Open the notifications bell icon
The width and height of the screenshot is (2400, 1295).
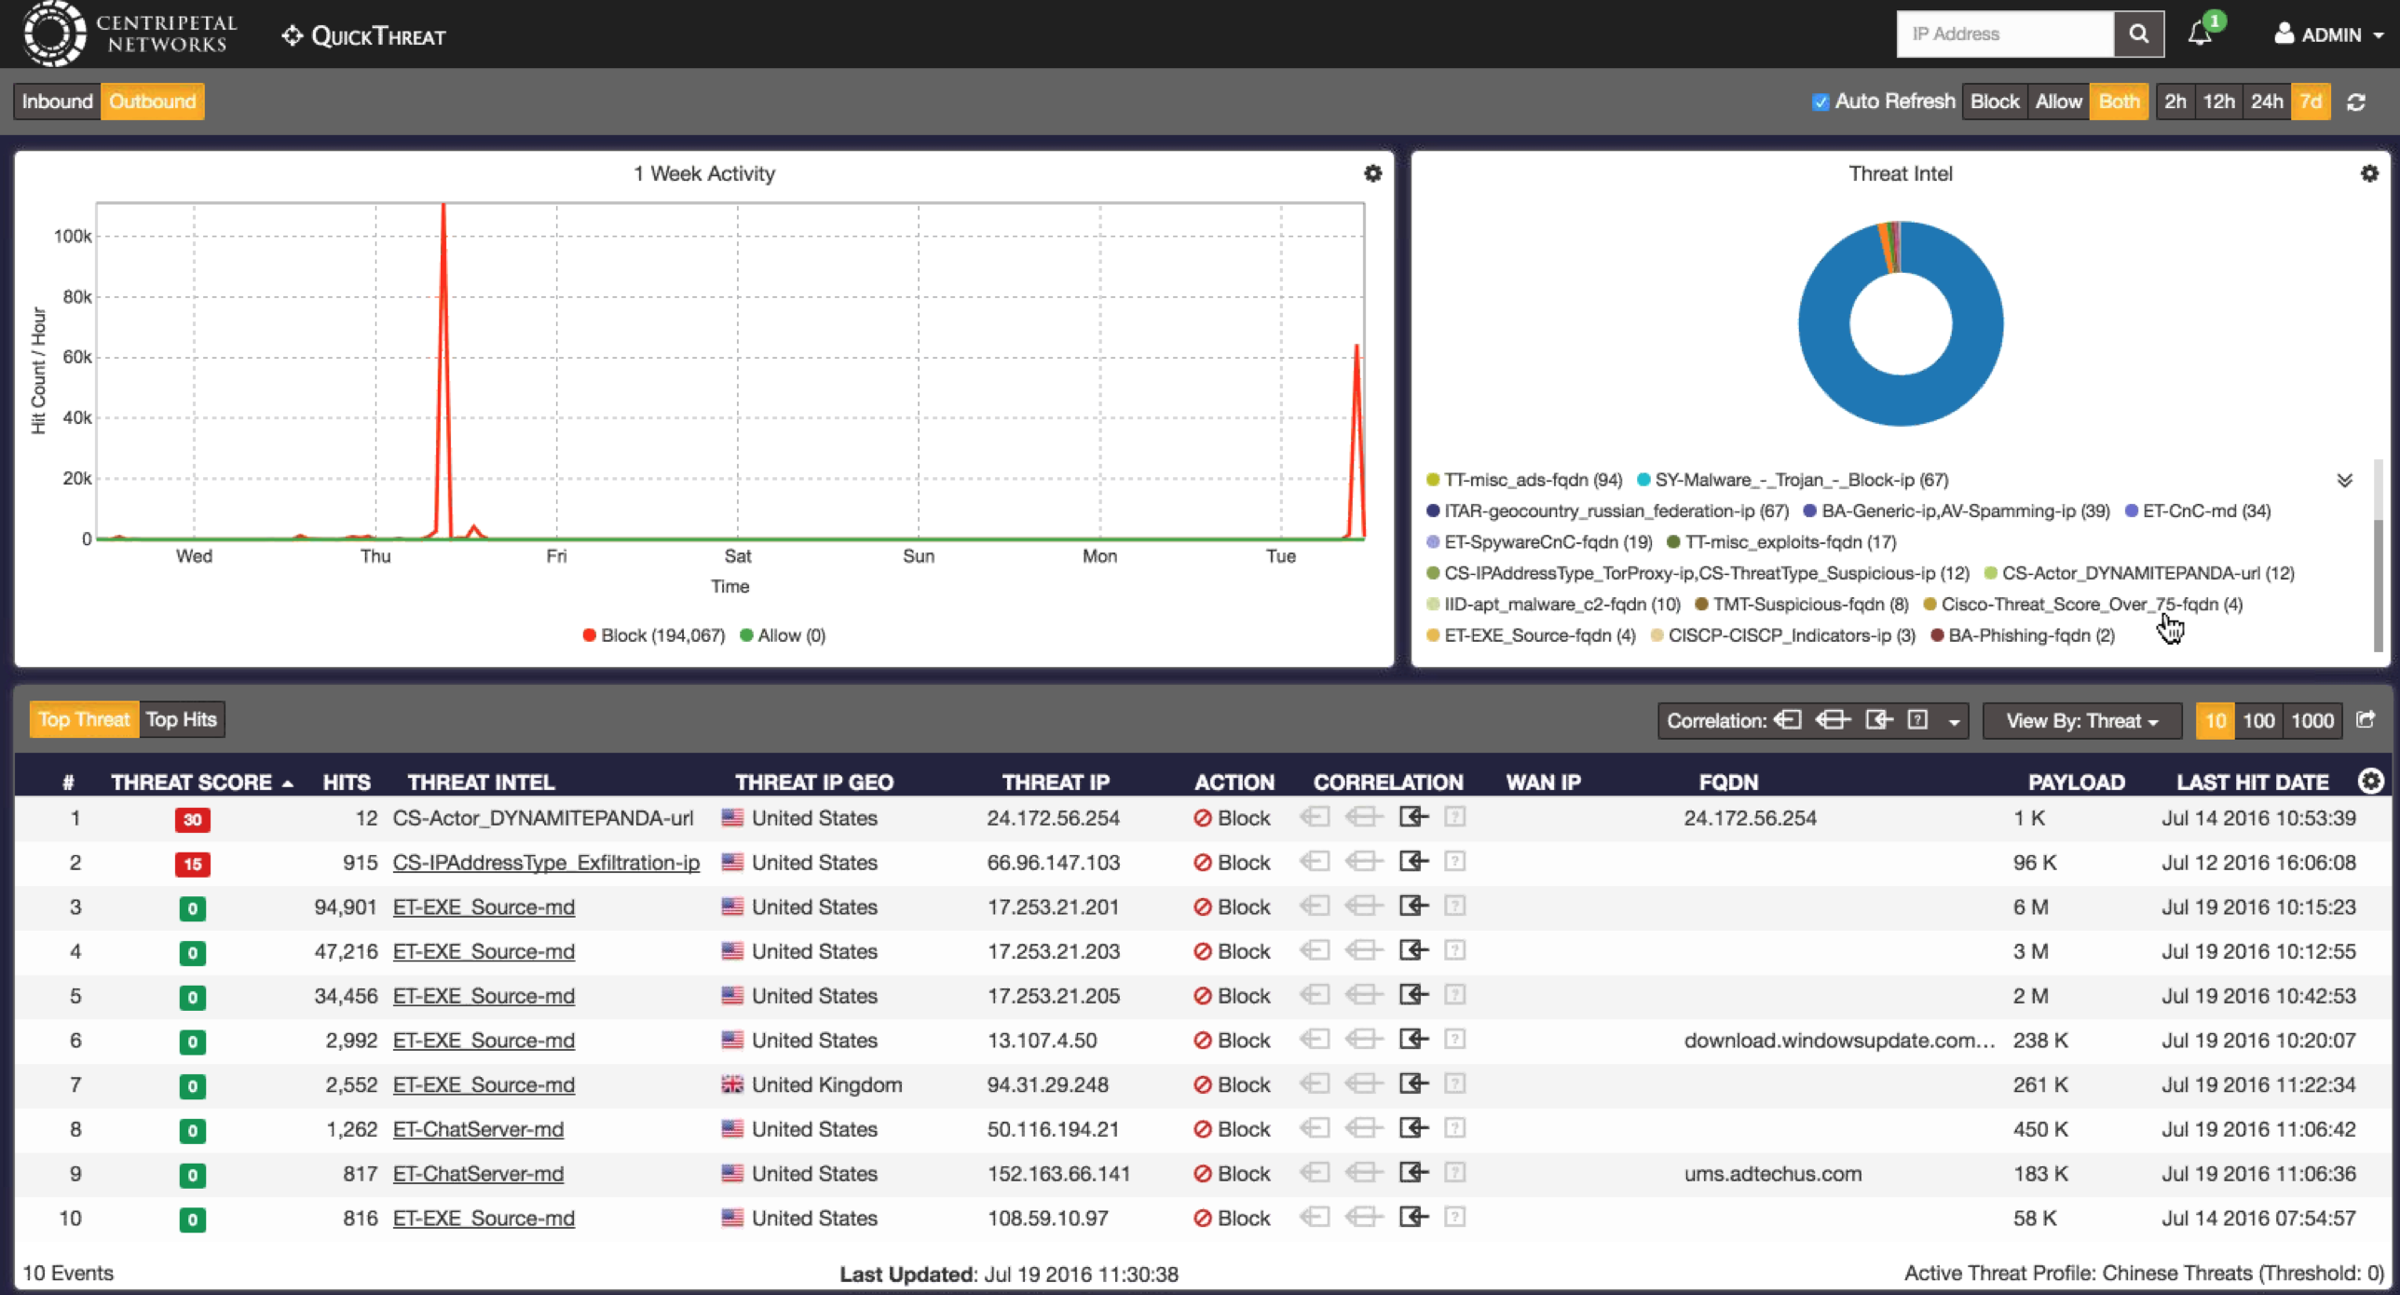click(2200, 34)
